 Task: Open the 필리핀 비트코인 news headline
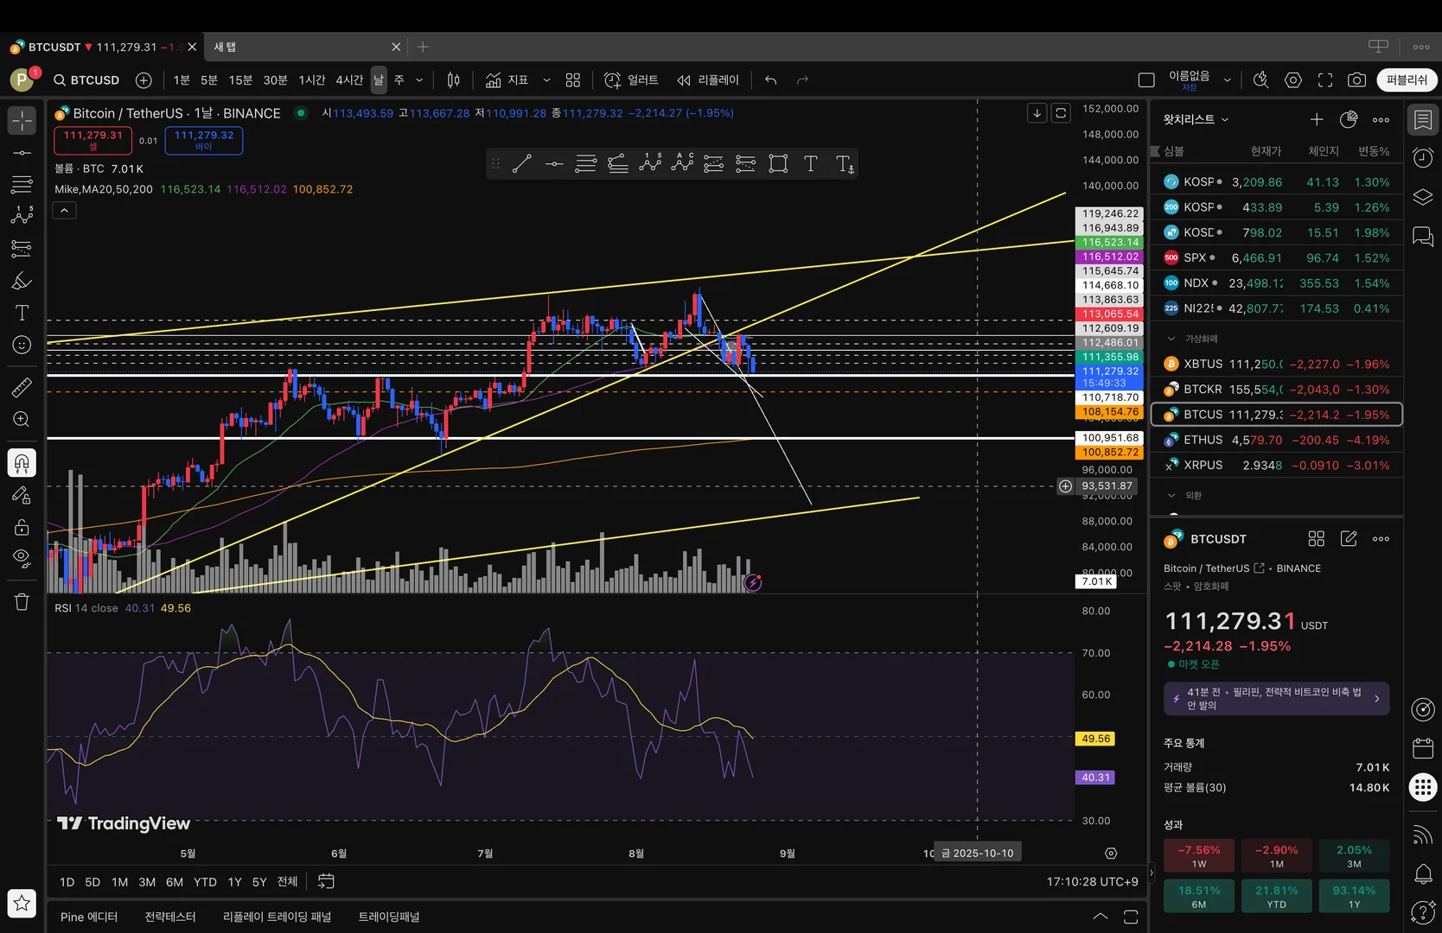click(1277, 699)
